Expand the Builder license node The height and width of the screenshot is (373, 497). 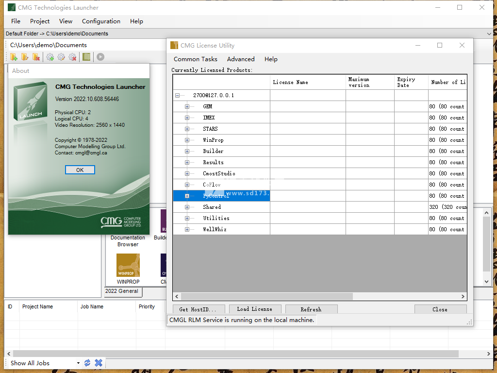187,152
